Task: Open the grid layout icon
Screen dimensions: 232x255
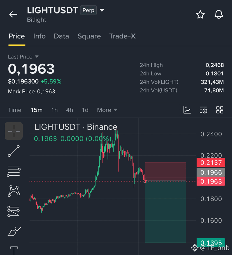Action: tap(220, 110)
